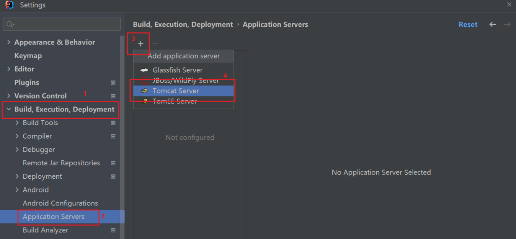Image resolution: width=516 pixels, height=239 pixels.
Task: Choose Tomcat Server from popup
Action: coord(183,91)
